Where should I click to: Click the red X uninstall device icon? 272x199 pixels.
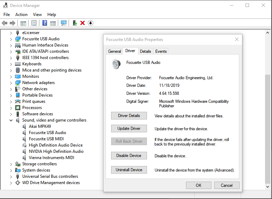[x=83, y=23]
